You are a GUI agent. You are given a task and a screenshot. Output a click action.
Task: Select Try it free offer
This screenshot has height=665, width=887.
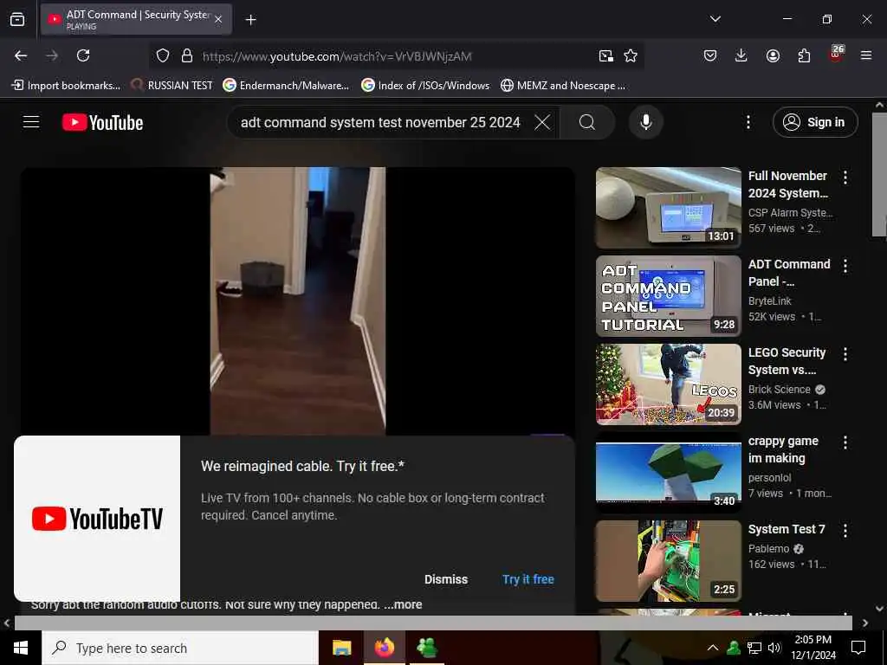tap(528, 579)
